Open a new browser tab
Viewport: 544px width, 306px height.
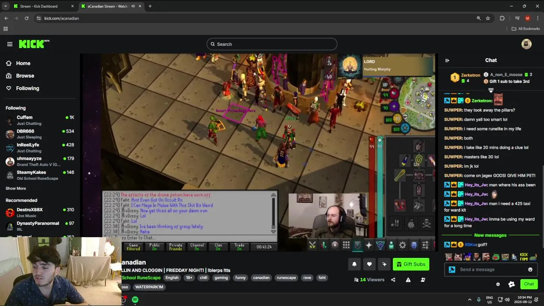tap(150, 6)
